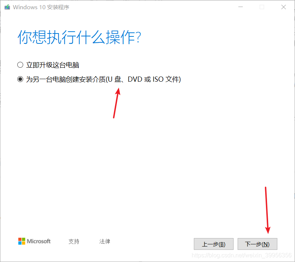Close the Windows 10 setup window
This screenshot has height=262, width=295.
pyautogui.click(x=284, y=7)
